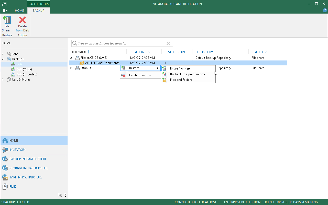
Task: Click the Delete from Disk red X icon
Action: (22, 20)
